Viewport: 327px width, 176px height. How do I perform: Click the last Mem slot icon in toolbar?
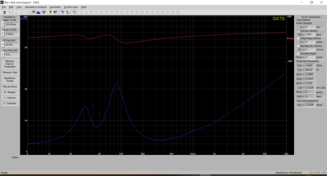[x=178, y=12]
